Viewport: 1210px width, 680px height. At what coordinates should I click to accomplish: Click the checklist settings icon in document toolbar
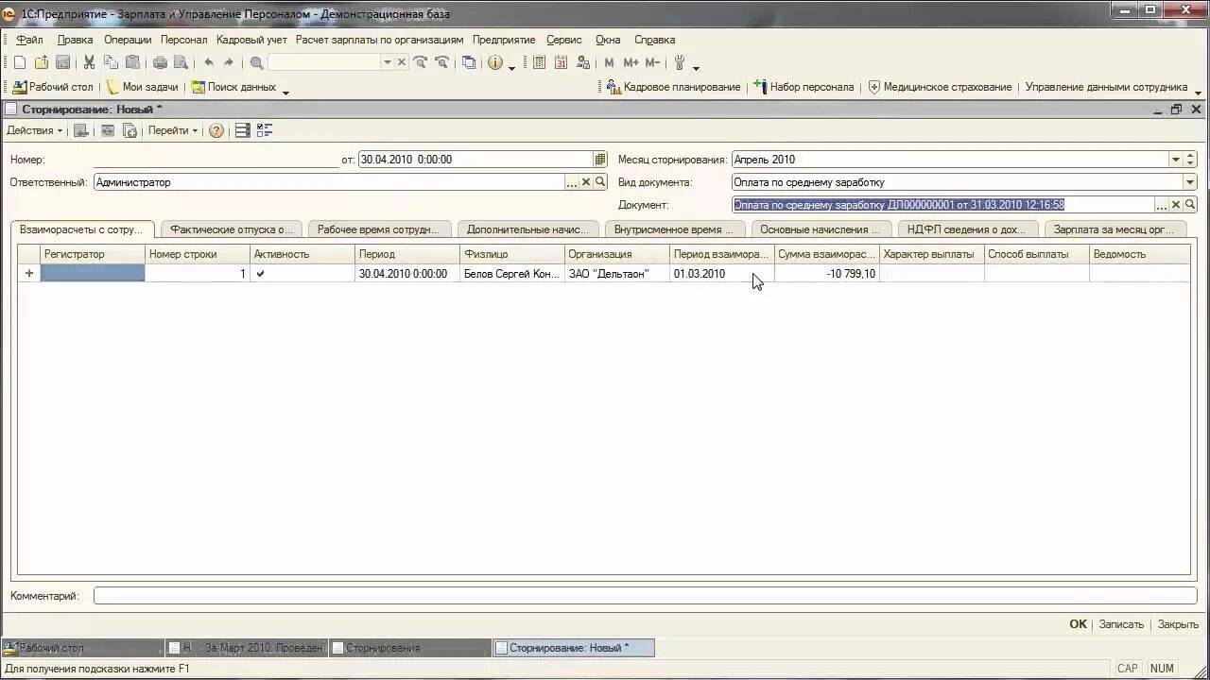(265, 130)
